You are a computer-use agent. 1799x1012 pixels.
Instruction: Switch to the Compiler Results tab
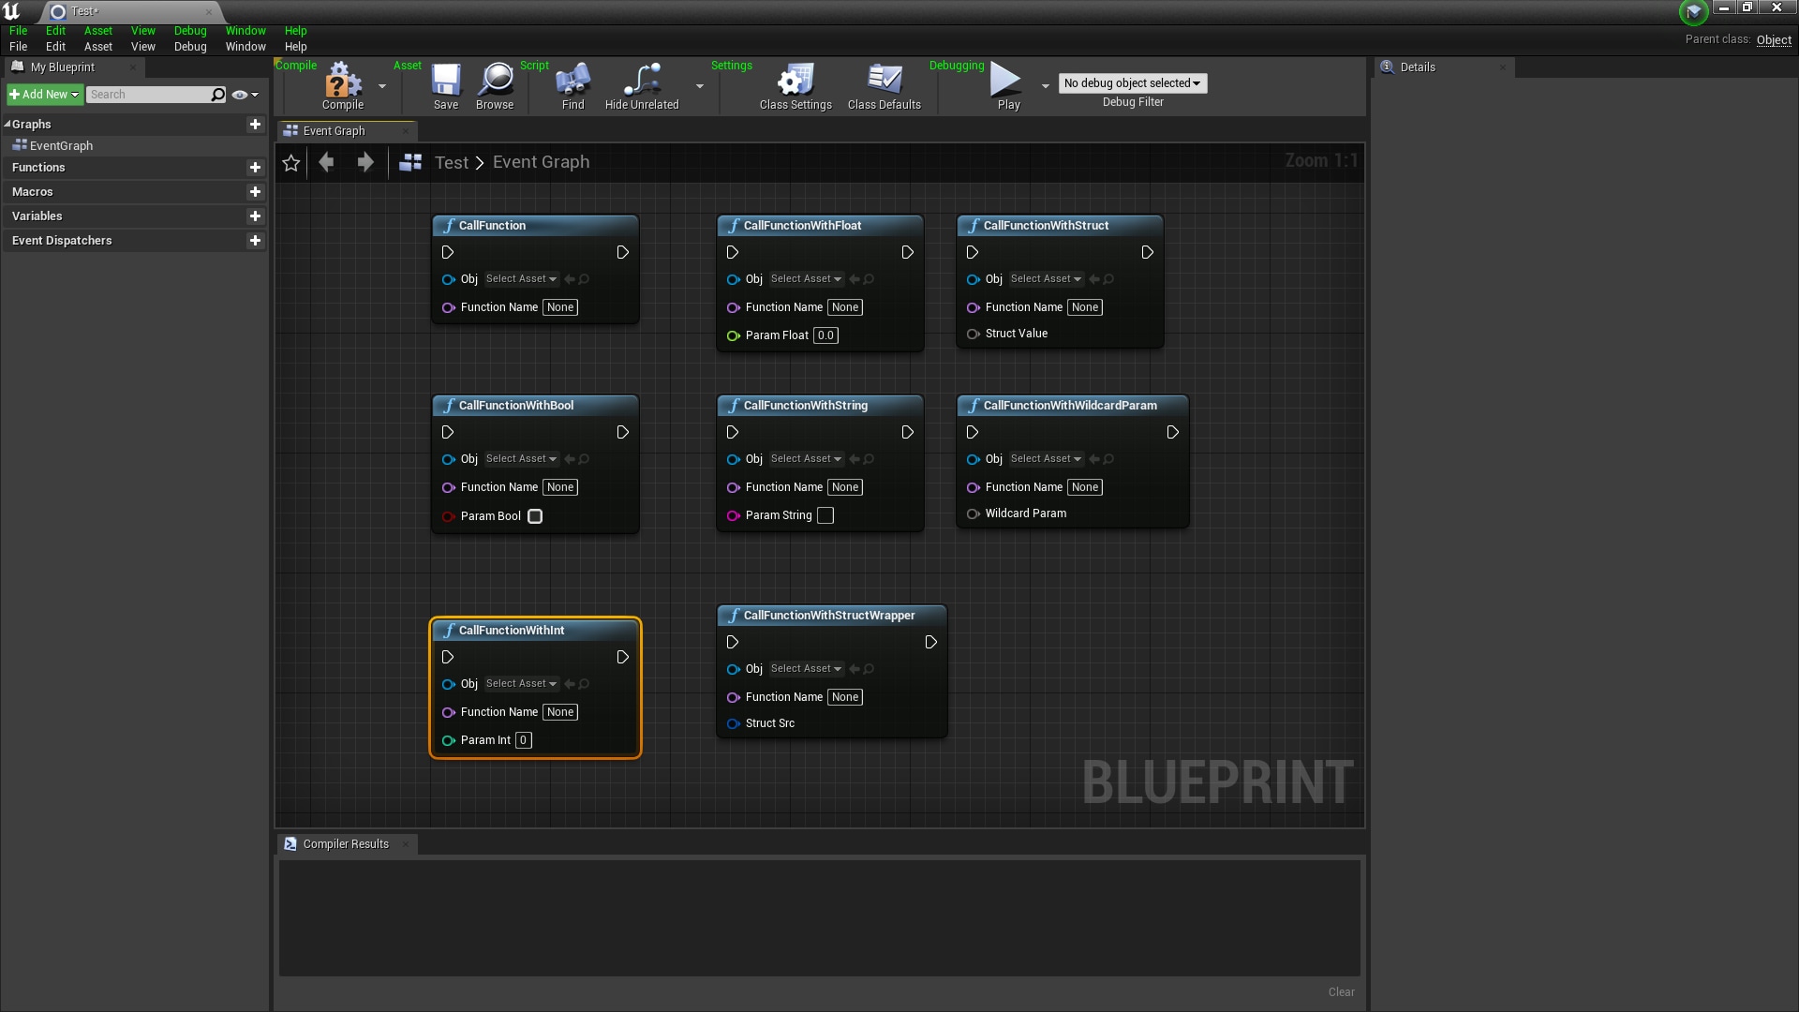tap(345, 843)
